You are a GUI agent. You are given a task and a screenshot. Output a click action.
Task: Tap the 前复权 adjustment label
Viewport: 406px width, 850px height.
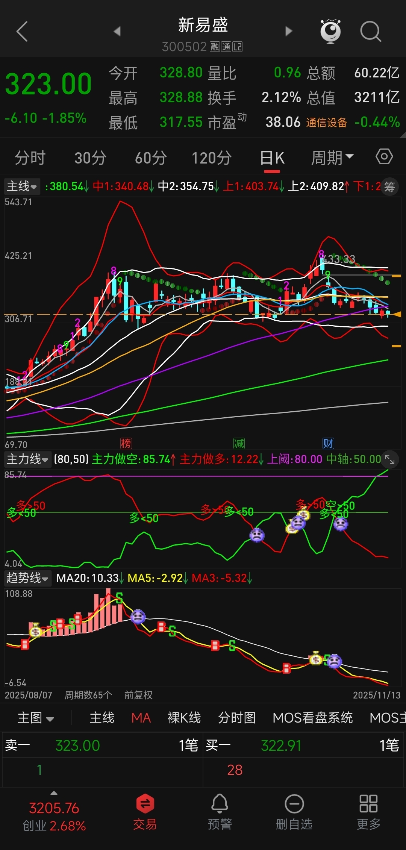[x=138, y=695]
